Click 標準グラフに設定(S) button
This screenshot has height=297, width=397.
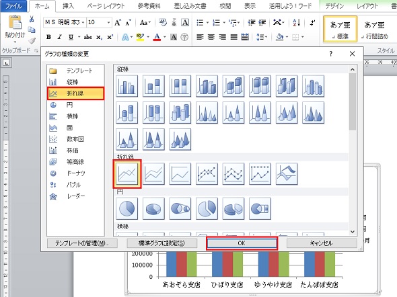161,243
